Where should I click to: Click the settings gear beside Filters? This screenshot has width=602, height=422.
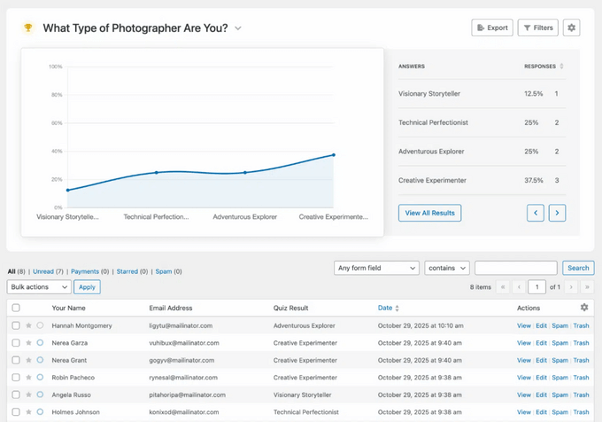(x=571, y=27)
